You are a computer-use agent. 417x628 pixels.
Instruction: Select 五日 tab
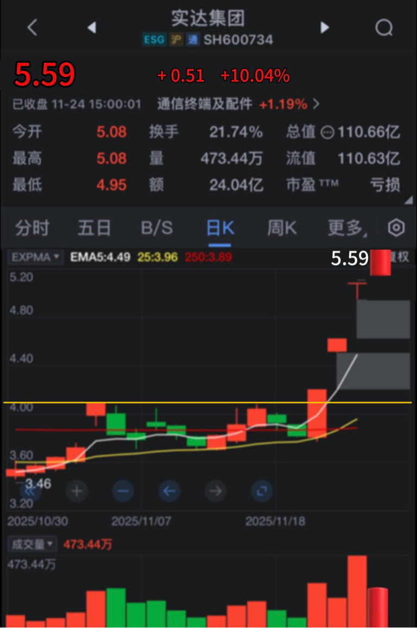(x=94, y=228)
